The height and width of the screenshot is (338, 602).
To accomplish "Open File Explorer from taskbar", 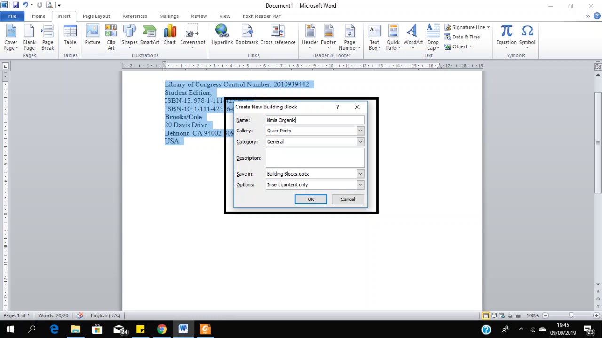I will (x=75, y=330).
